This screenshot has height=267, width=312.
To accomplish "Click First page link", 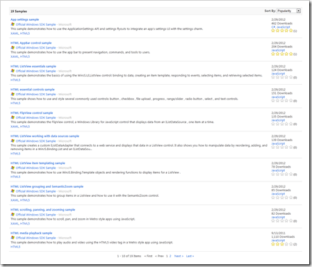I will point(149,256).
